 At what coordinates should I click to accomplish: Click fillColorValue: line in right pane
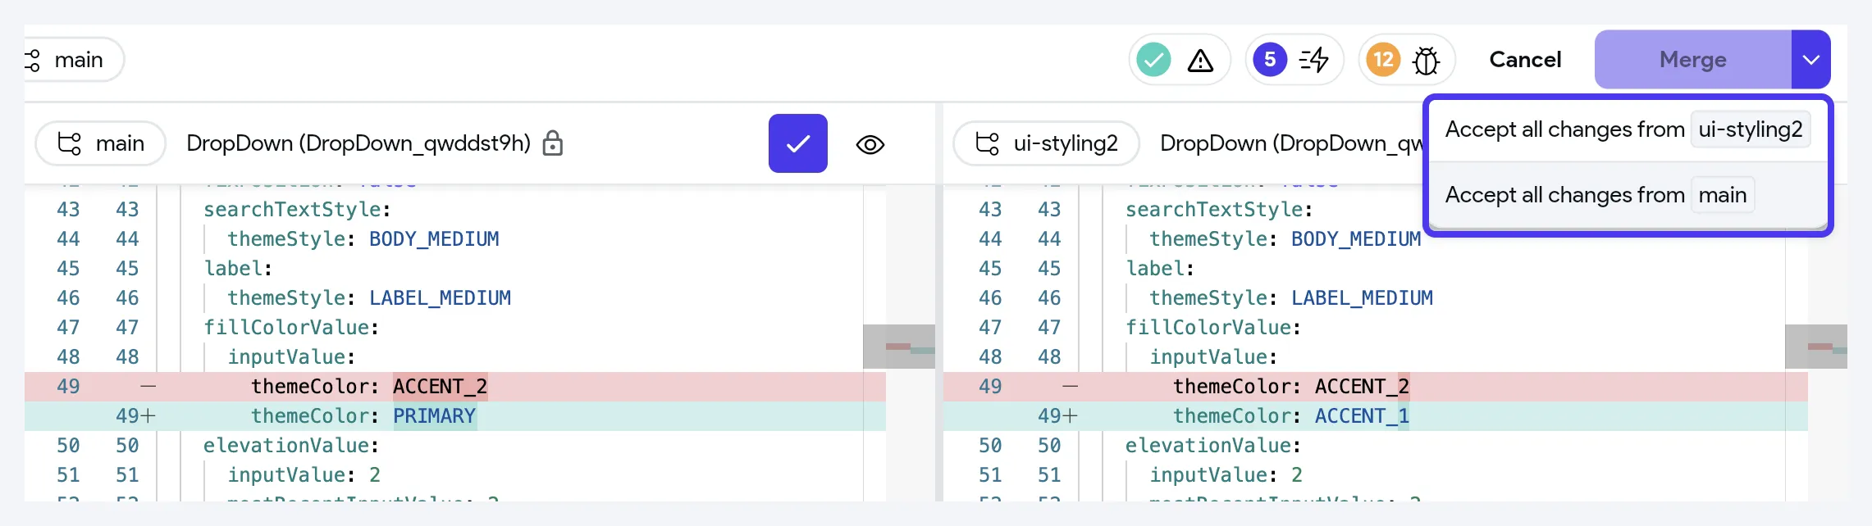click(1213, 328)
